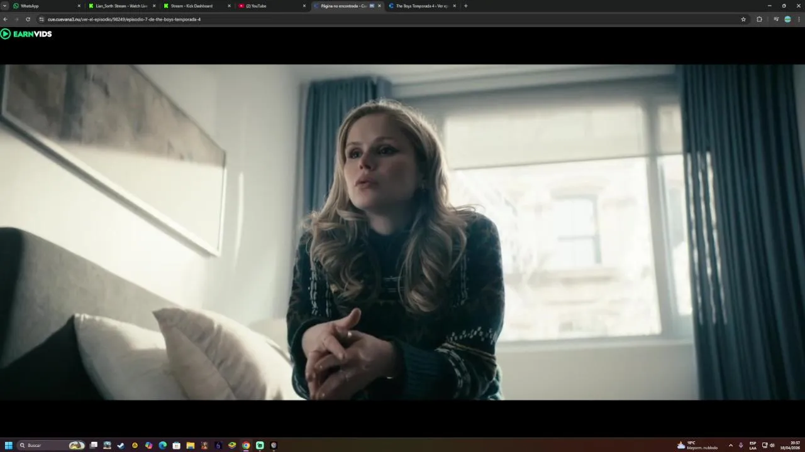Click the taskbar Buscar search box
Image resolution: width=805 pixels, height=452 pixels.
[x=52, y=445]
